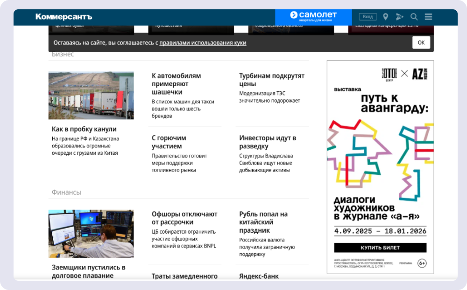Open the truck queue photo thumbnail
467x290 pixels.
tap(91, 95)
